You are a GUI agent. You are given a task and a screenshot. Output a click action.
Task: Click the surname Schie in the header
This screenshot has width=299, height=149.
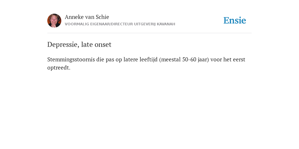[x=102, y=17]
